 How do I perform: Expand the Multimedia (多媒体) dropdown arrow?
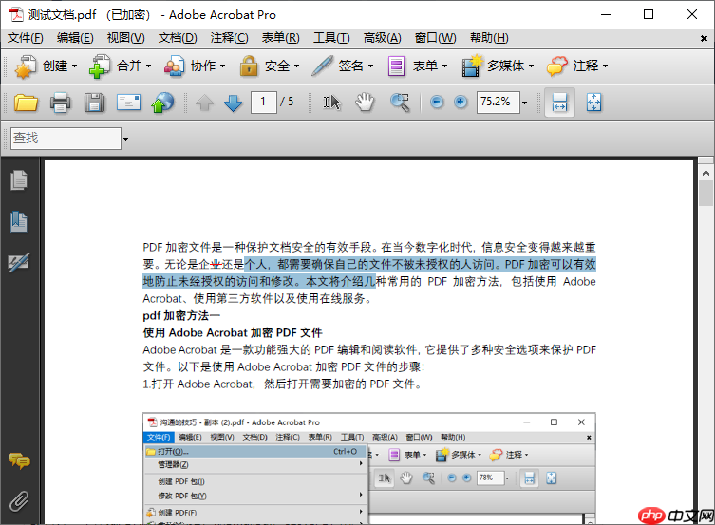pyautogui.click(x=531, y=66)
